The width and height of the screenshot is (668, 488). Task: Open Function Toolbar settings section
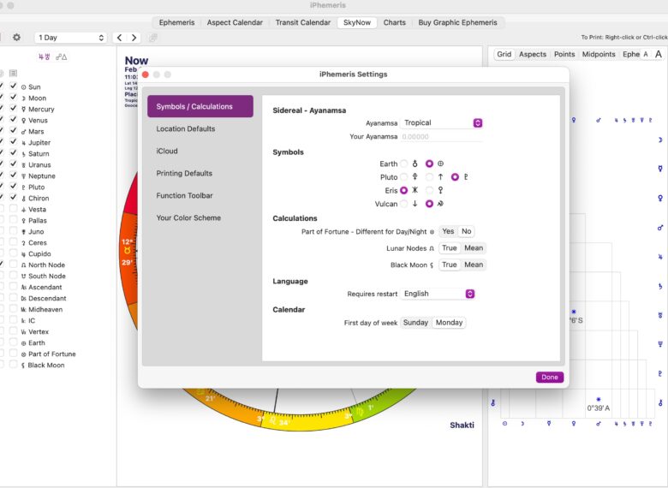[200, 195]
